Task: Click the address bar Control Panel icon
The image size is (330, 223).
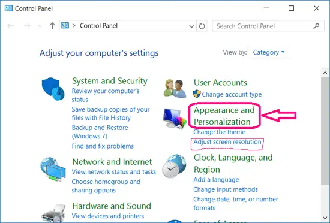Action: (65, 26)
